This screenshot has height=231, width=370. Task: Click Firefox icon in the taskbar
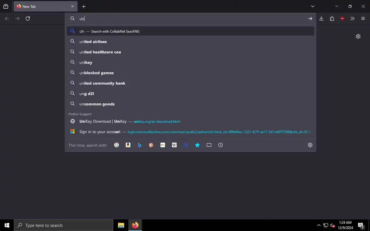(x=135, y=225)
